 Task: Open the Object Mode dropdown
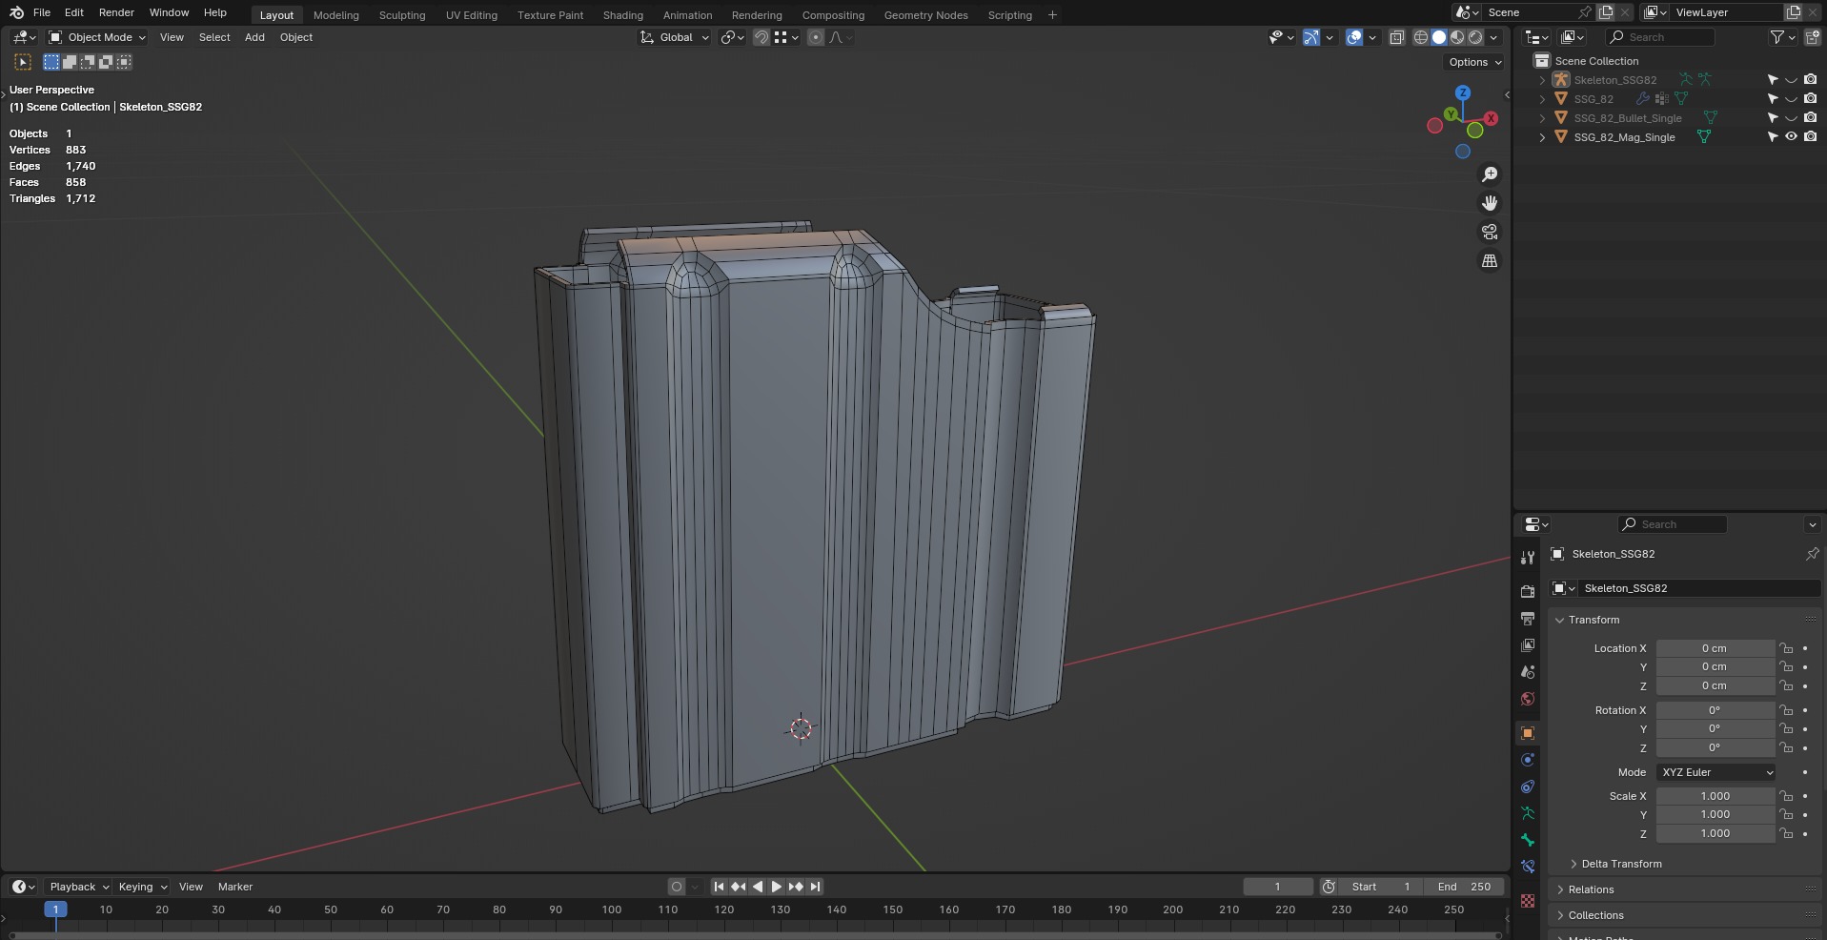(97, 37)
